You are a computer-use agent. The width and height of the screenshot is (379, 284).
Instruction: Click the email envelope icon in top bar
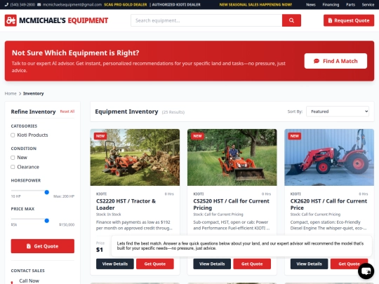(x=39, y=5)
